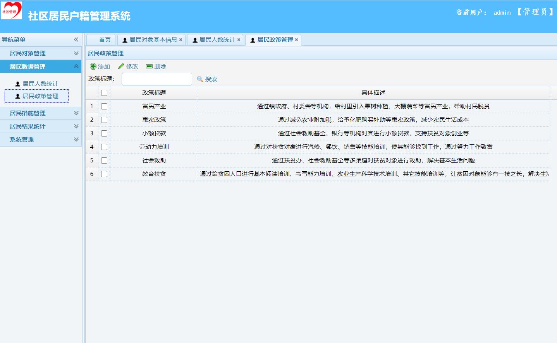Click the person icon before 居民人数统计
The image size is (557, 343).
17,84
